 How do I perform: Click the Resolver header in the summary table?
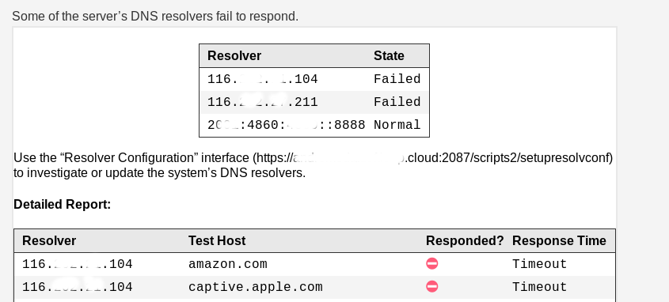234,56
